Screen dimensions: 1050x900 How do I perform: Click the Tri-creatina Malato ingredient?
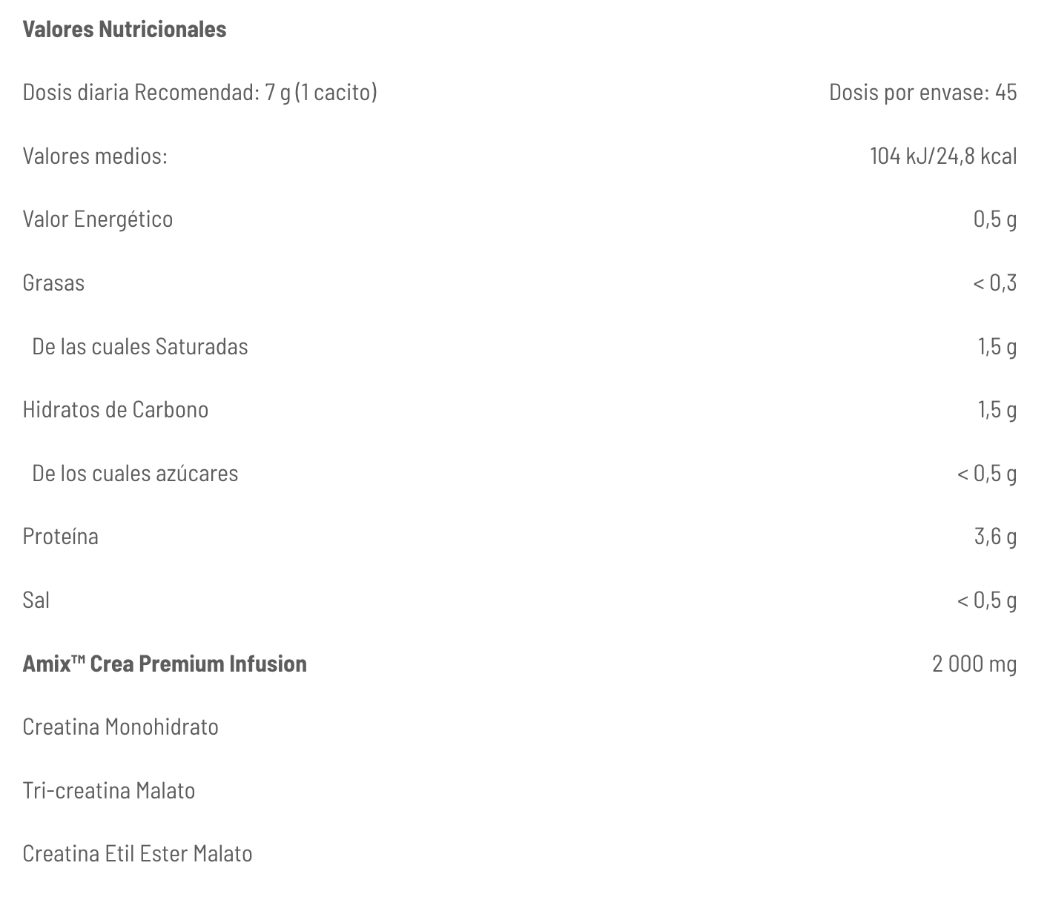(x=109, y=791)
